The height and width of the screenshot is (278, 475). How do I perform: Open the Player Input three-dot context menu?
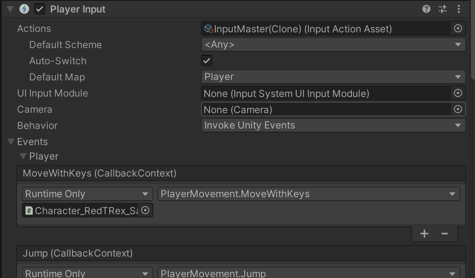(458, 9)
